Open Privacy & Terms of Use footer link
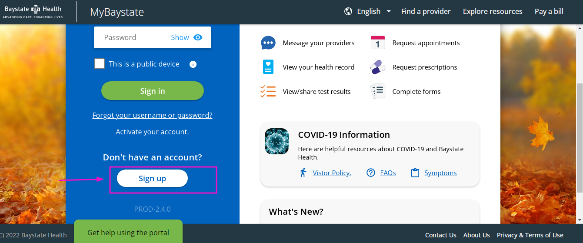 click(x=530, y=235)
